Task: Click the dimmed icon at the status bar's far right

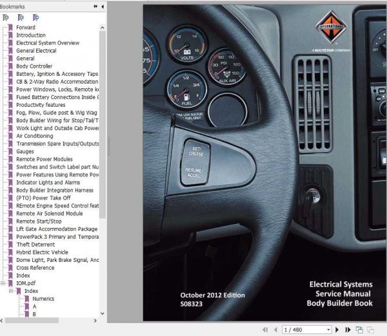Action: 370,330
